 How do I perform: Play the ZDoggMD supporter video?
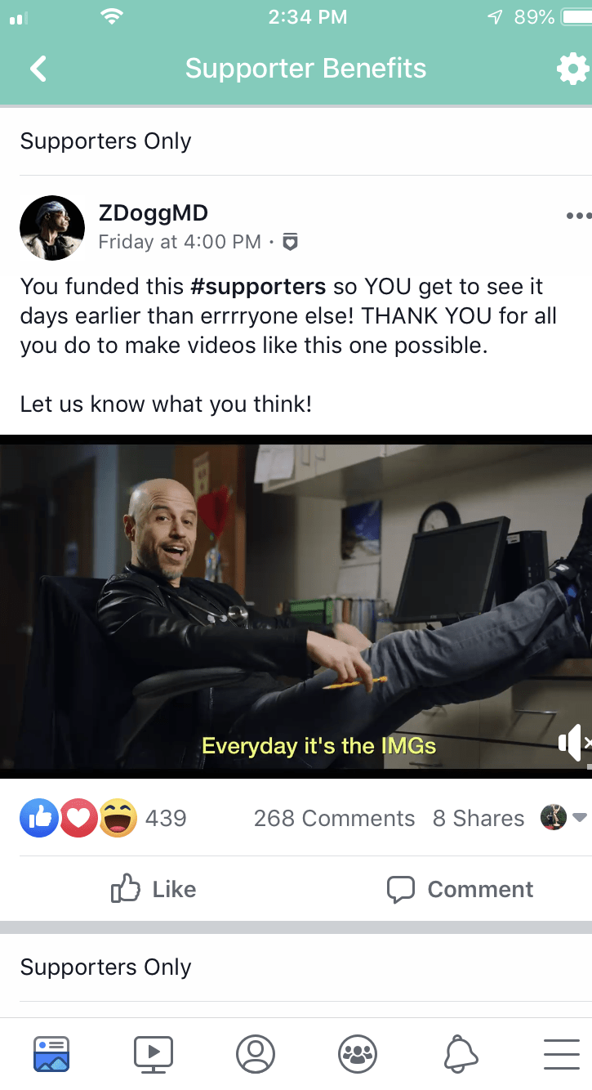coord(296,606)
